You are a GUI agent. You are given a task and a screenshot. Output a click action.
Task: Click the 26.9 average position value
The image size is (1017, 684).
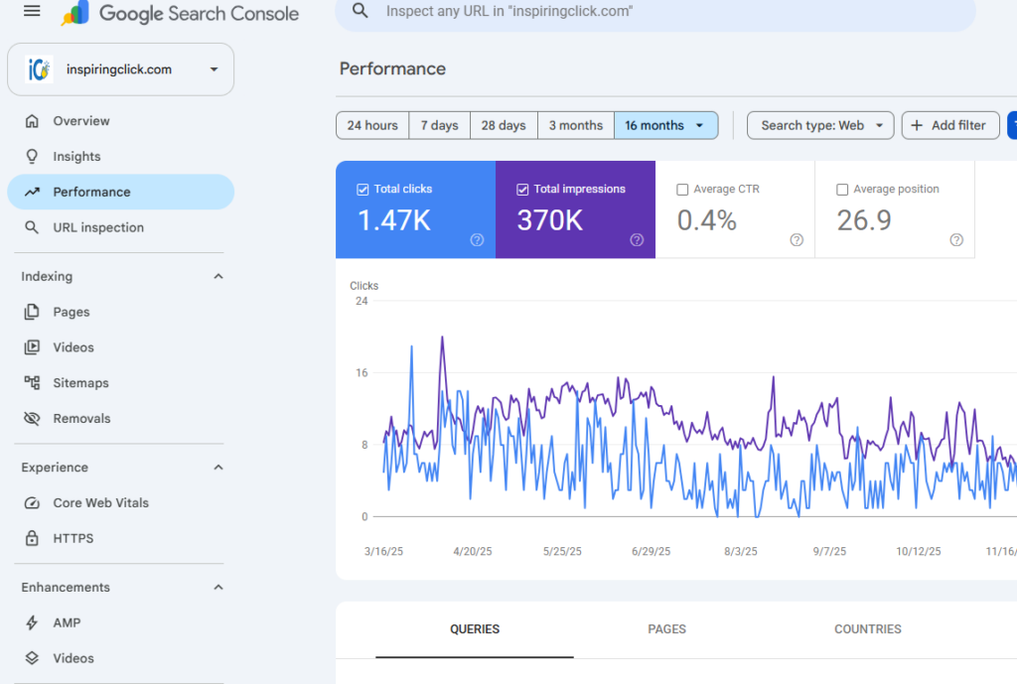click(x=864, y=220)
